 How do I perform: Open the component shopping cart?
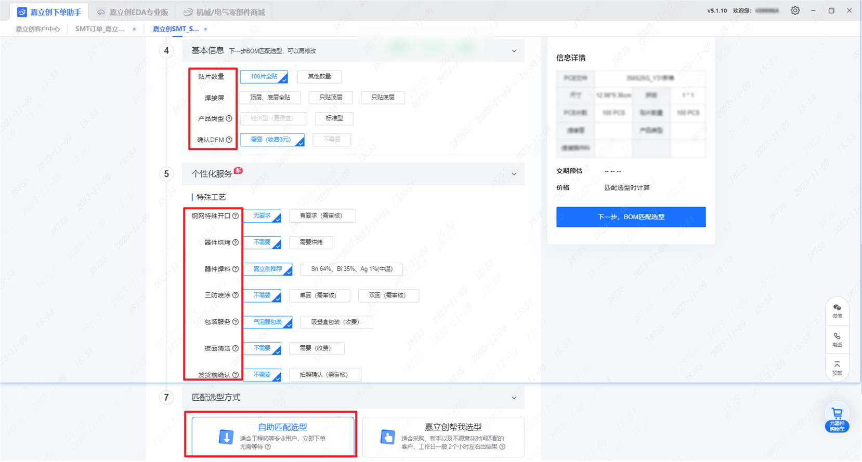837,418
